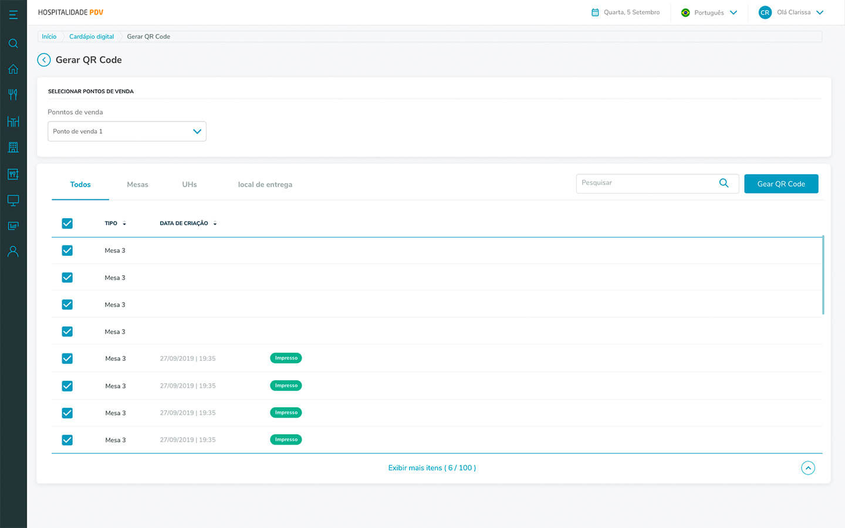This screenshot has width=845, height=528.
Task: Select the building icon in sidebar
Action: (x=13, y=147)
